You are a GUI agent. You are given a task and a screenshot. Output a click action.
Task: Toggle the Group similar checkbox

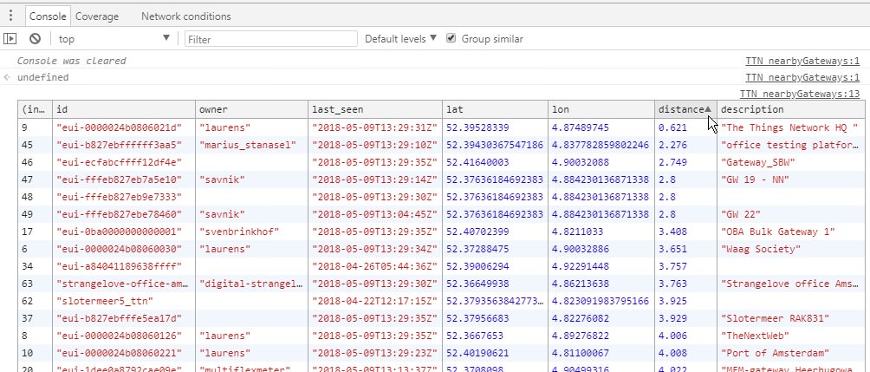[x=451, y=38]
